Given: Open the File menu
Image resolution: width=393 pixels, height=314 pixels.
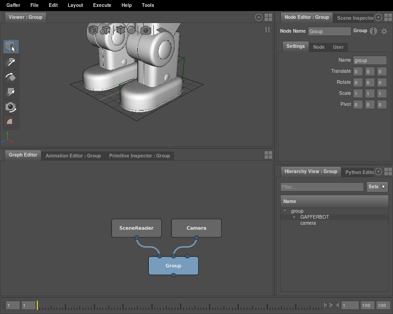Looking at the screenshot, I should (x=35, y=5).
